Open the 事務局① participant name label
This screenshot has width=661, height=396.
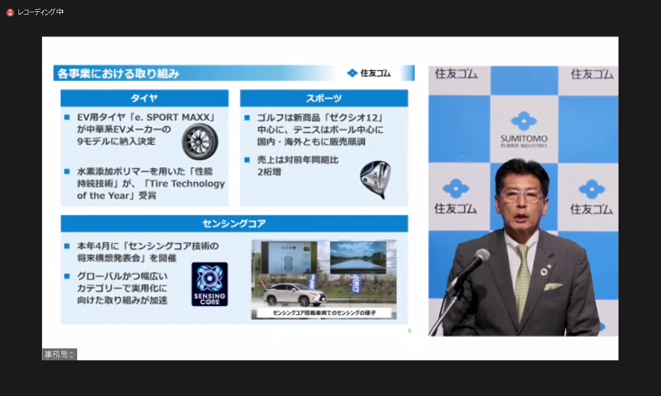point(59,353)
